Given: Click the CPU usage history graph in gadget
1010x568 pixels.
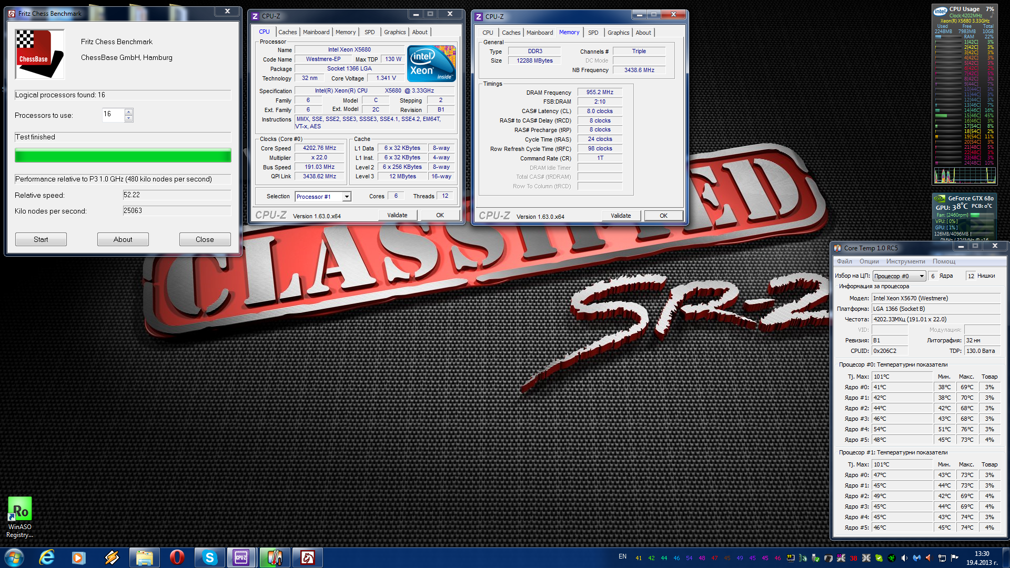Looking at the screenshot, I should coord(965,175).
